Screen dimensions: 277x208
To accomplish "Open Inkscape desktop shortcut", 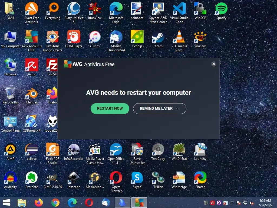I will tap(74, 180).
